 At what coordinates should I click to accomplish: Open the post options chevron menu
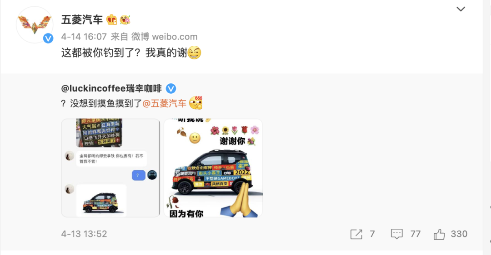pyautogui.click(x=460, y=9)
